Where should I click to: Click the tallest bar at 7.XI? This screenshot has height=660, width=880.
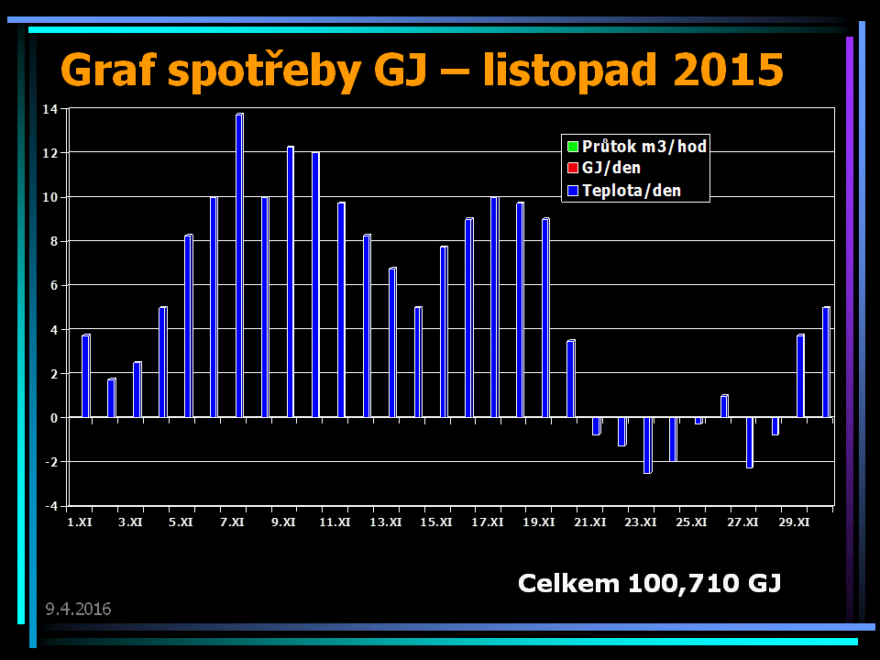[x=239, y=266]
